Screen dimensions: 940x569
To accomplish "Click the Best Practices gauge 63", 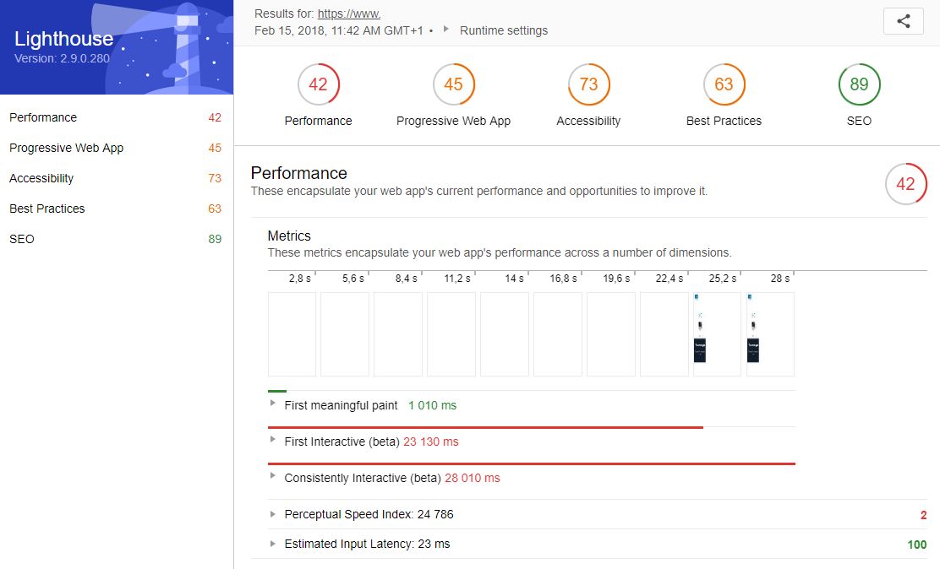I will tap(724, 84).
